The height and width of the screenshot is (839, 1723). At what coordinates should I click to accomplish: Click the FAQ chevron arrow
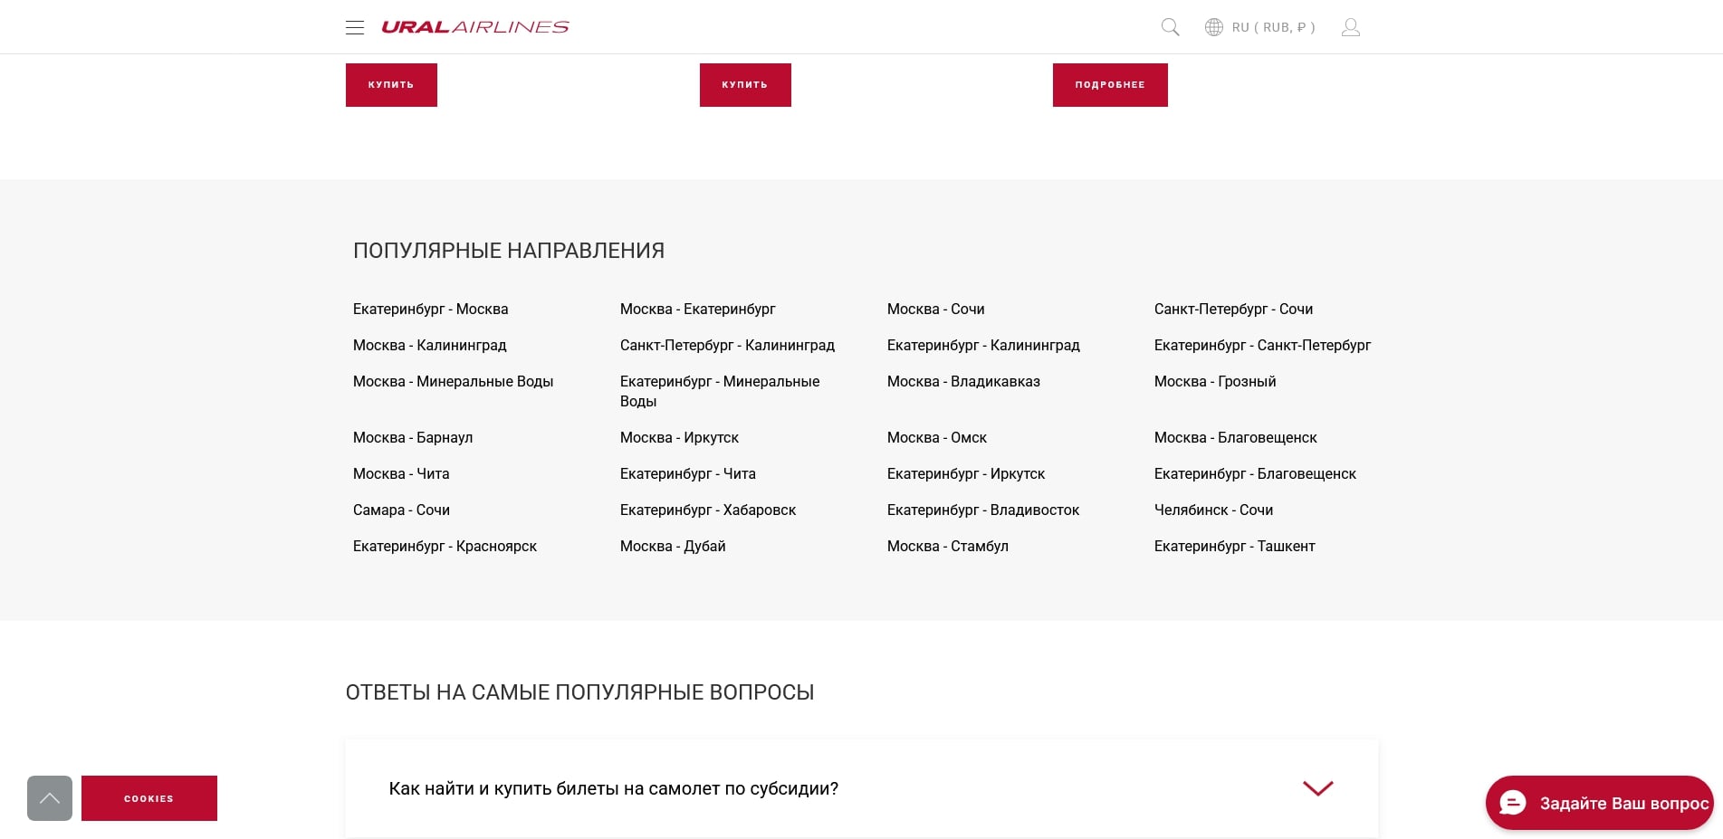point(1317,788)
